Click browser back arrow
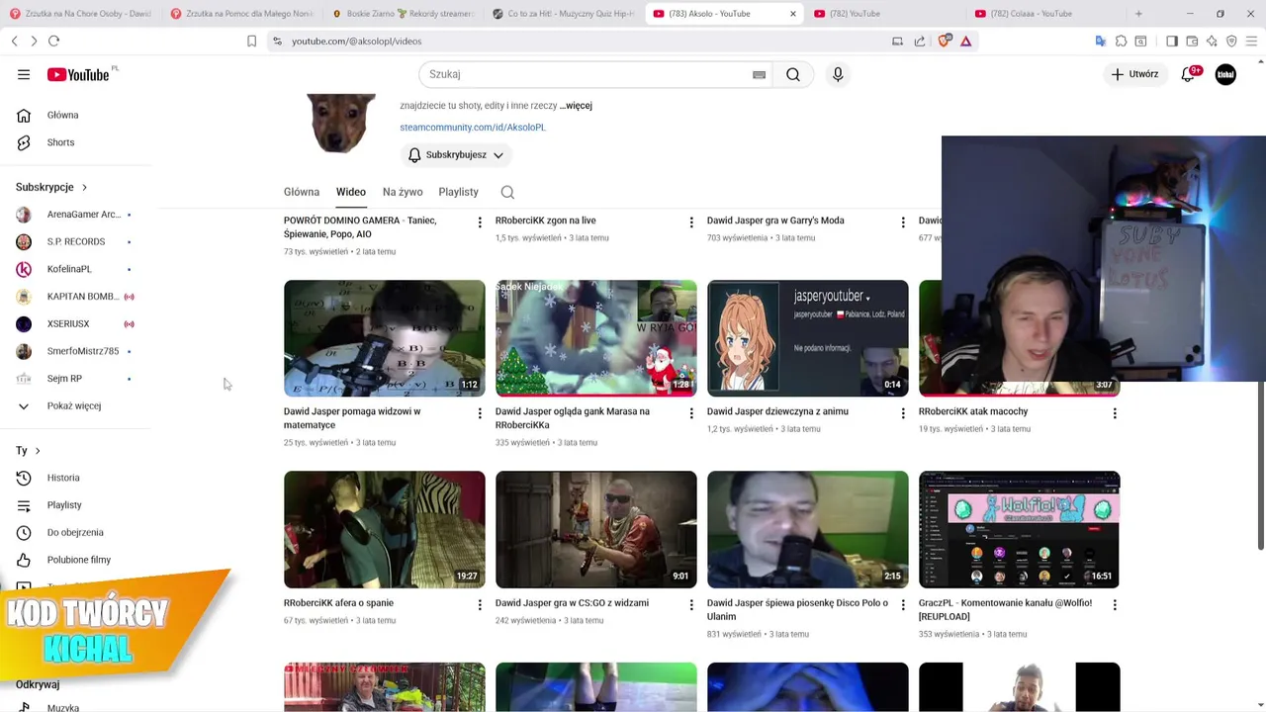This screenshot has height=712, width=1266. pos(14,41)
